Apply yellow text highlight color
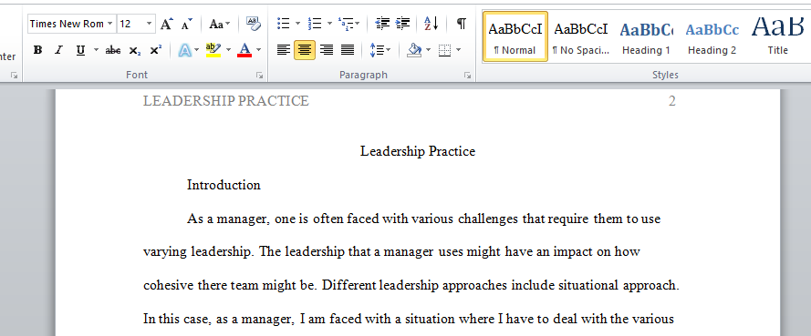 tap(213, 50)
